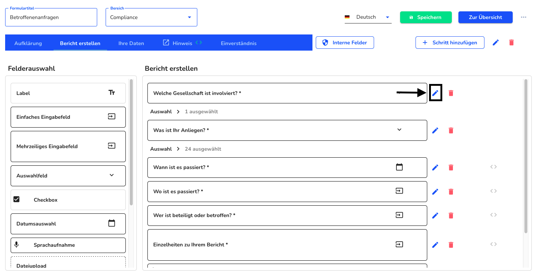Switch to the Hinweis tab
Screen dimensions: 538x275
183,43
